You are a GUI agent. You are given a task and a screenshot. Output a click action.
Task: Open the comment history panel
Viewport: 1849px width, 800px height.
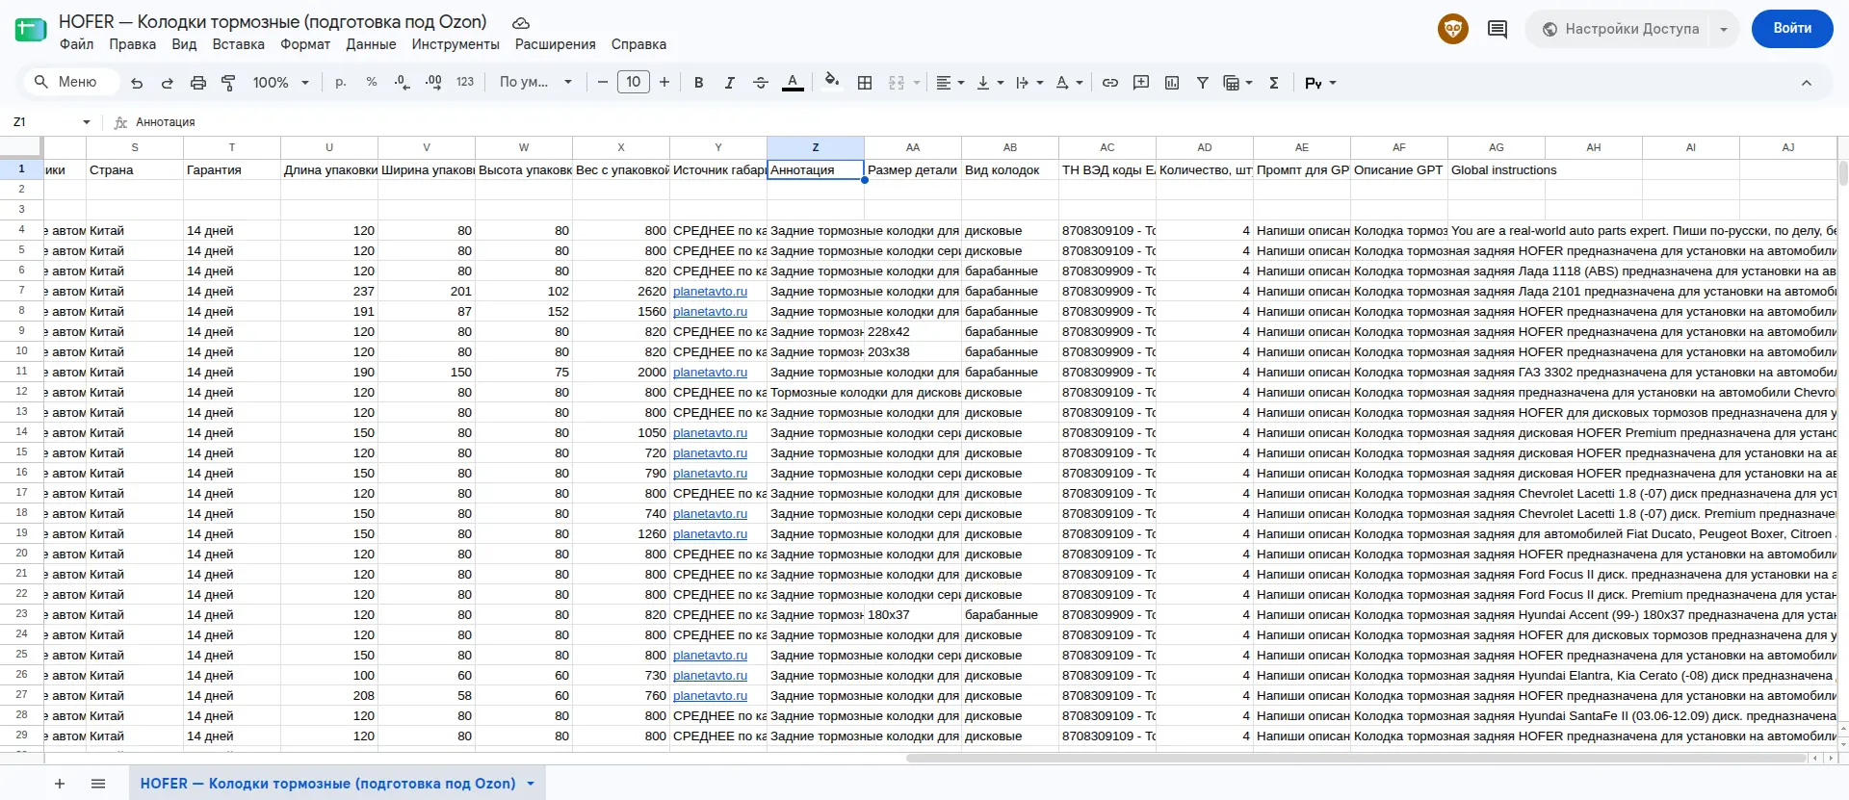[x=1497, y=29]
